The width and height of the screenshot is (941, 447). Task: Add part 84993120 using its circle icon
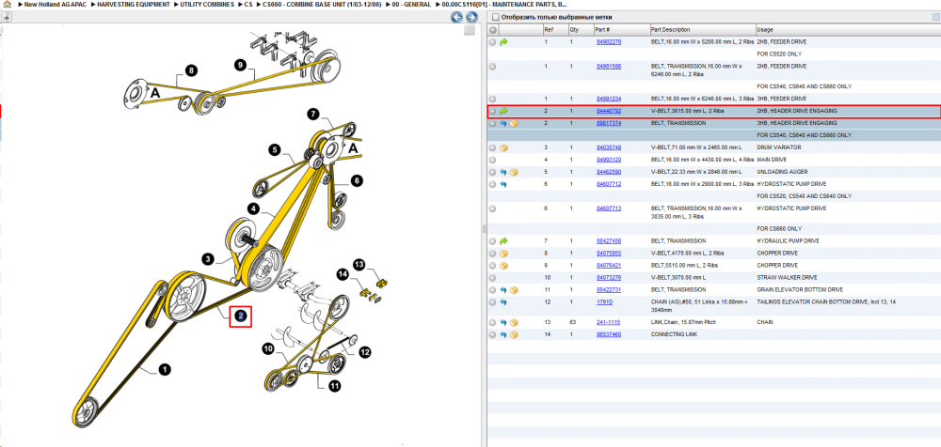pyautogui.click(x=493, y=160)
